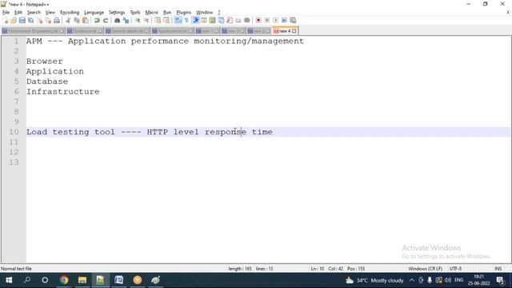
Task: Open Folder as Workspace icon
Action: (238, 20)
